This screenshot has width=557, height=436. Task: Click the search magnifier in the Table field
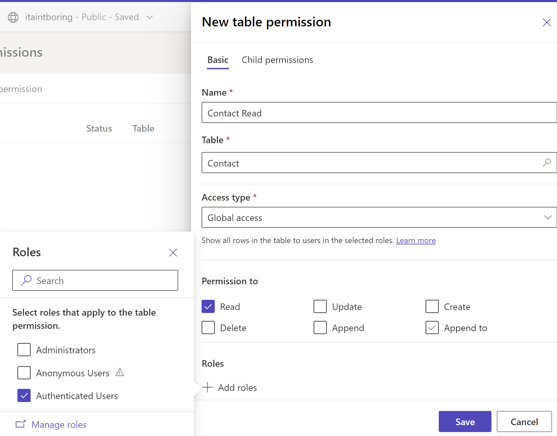coord(546,163)
